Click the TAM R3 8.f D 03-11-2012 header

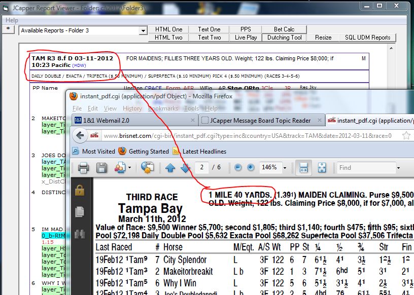[73, 58]
